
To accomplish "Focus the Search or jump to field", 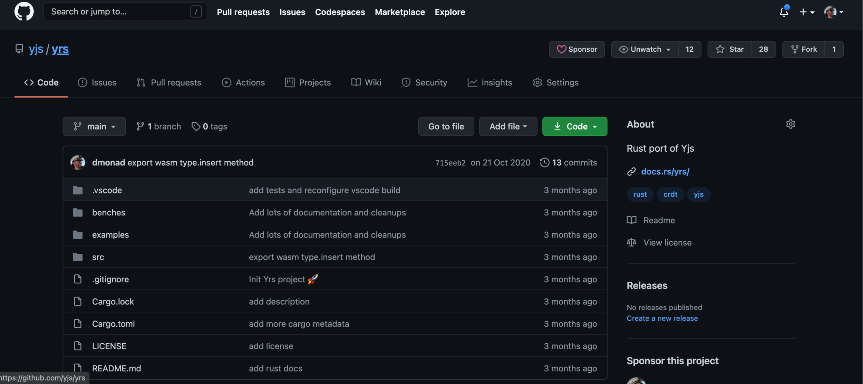I will (x=117, y=12).
